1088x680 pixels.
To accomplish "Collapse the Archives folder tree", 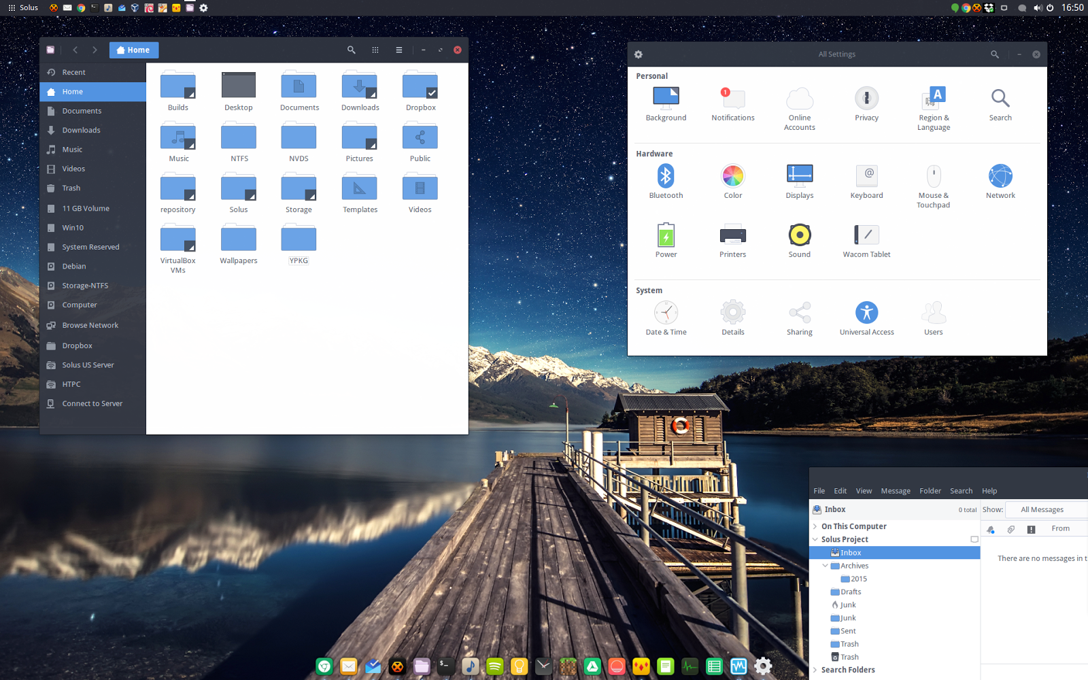I will 825,565.
